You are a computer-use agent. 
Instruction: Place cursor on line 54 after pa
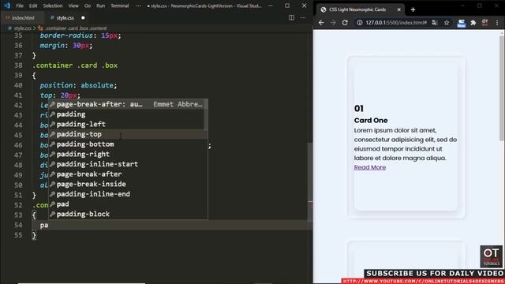point(49,225)
